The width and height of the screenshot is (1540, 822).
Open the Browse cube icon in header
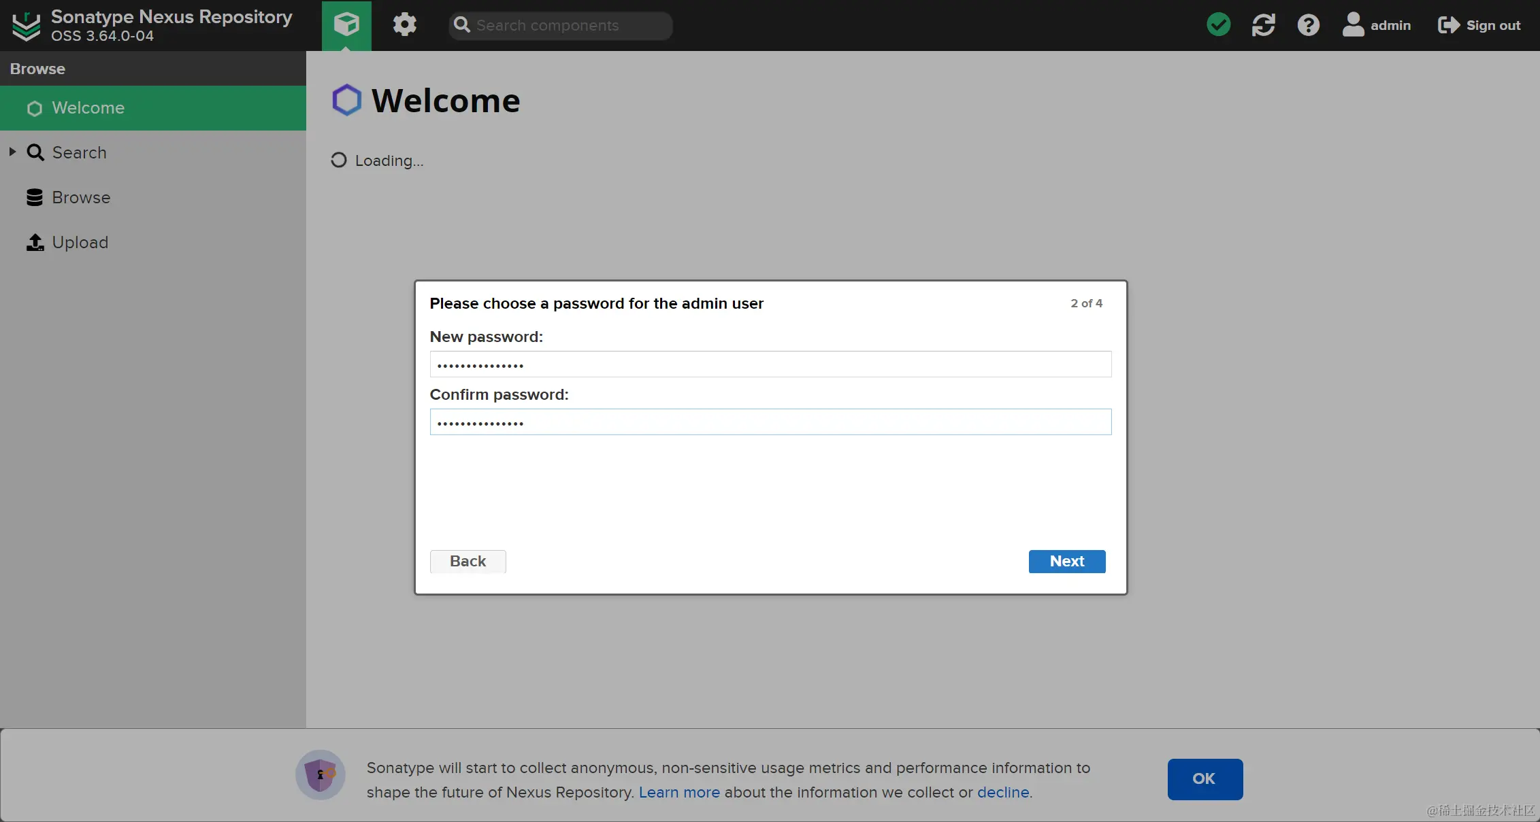[346, 25]
